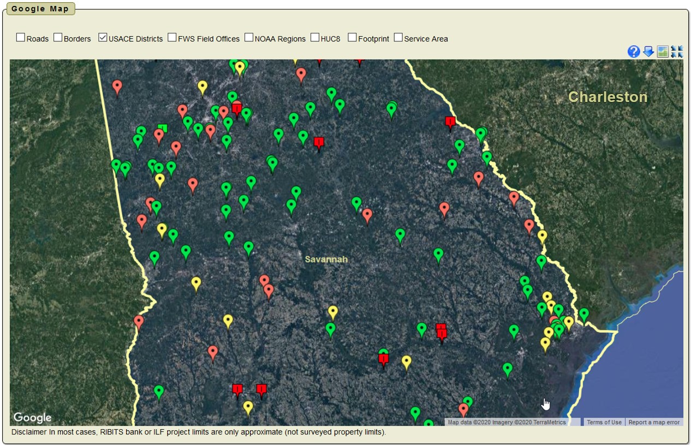Click the Google logo on the map
The height and width of the screenshot is (447, 691).
[x=32, y=418]
